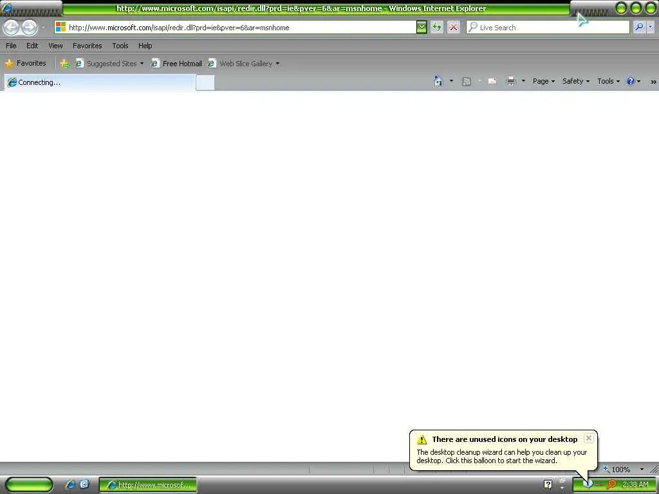Screen dimensions: 659x494
Task: Stop loading with the red X button
Action: pos(453,28)
